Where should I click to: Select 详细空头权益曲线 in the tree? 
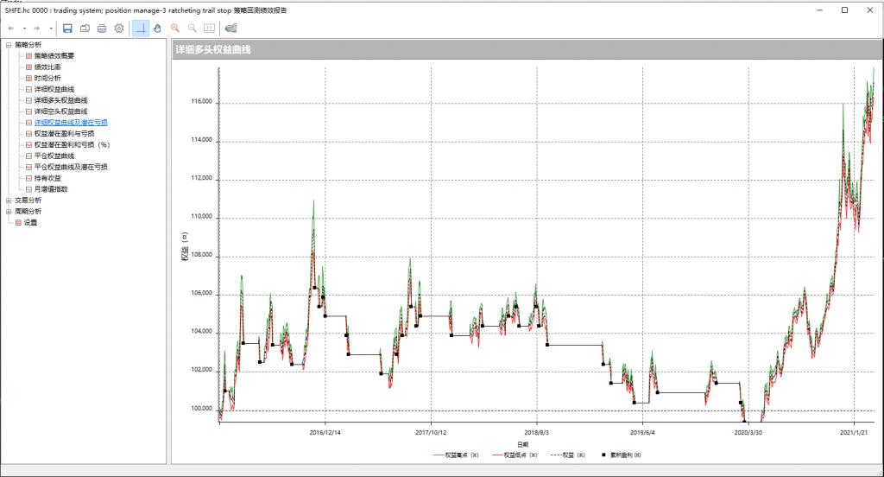point(61,111)
